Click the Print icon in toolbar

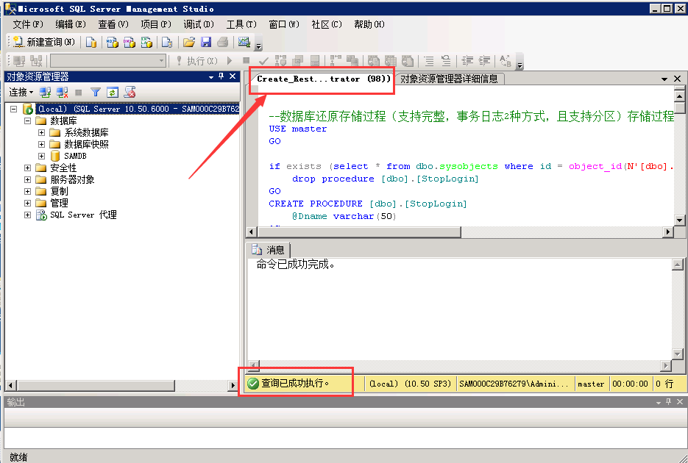point(223,42)
